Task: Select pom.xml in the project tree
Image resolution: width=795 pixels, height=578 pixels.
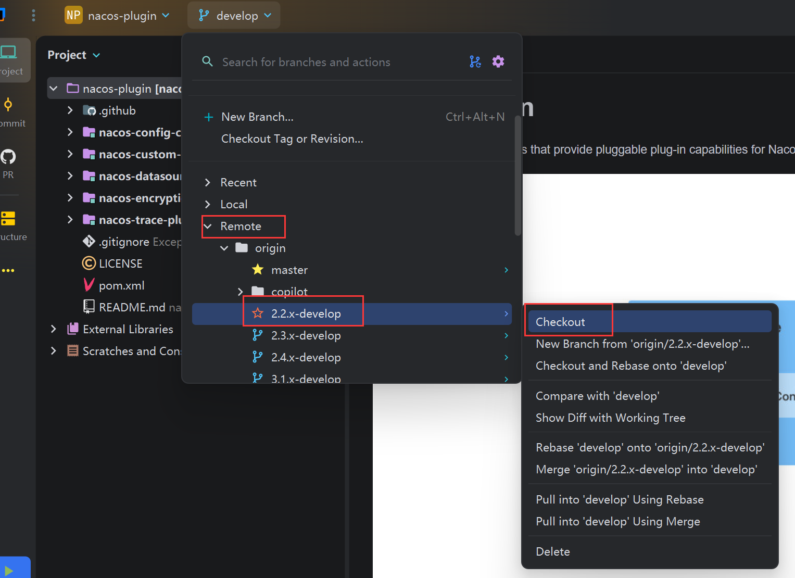Action: point(122,285)
